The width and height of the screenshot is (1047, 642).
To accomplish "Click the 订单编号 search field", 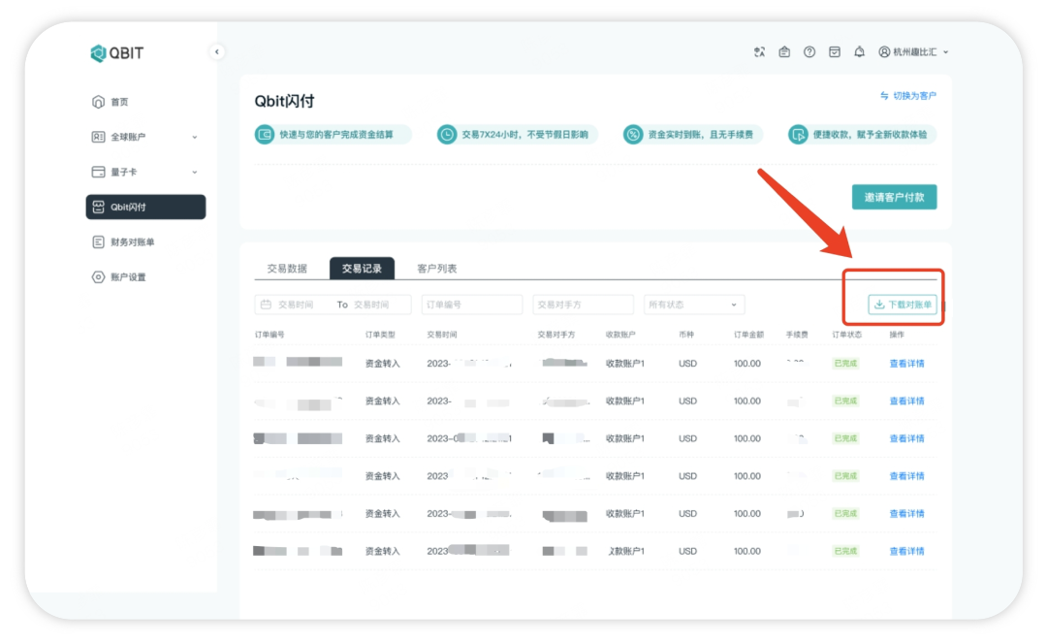I will [x=472, y=305].
